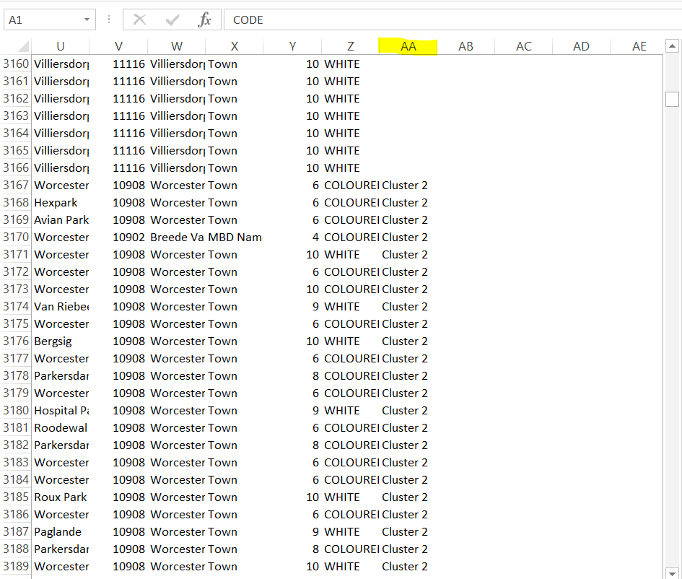Click the Cancel X icon in formula bar
The height and width of the screenshot is (579, 682).
click(x=140, y=20)
